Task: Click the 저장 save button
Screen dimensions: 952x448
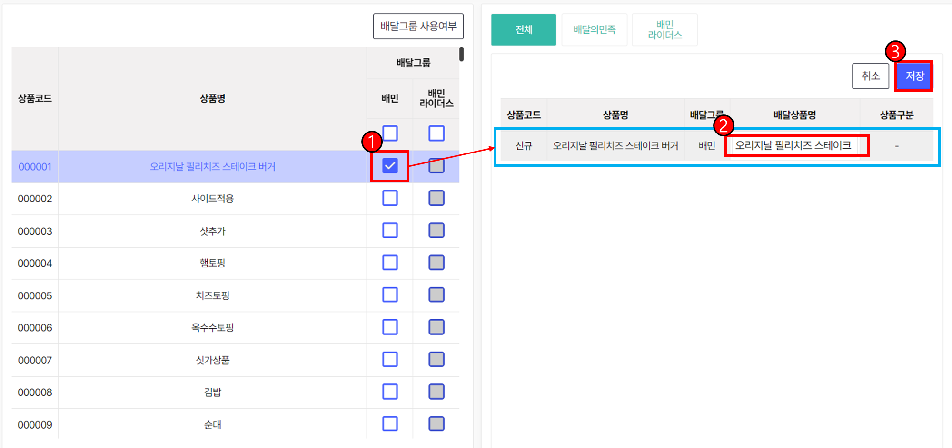Action: [x=914, y=76]
